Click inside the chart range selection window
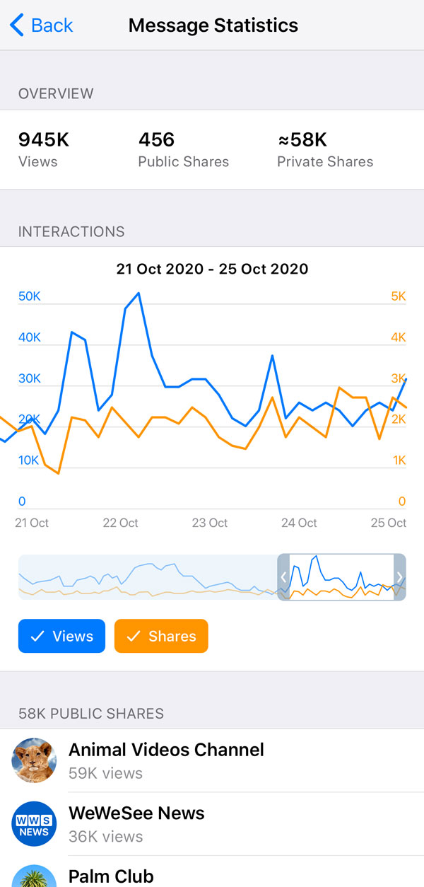This screenshot has height=887, width=424. pyautogui.click(x=341, y=577)
